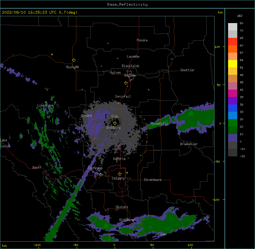Screen dimensions: 255x249
Task: Click the yellow diamond marker below Cochrane
Action: point(101,175)
